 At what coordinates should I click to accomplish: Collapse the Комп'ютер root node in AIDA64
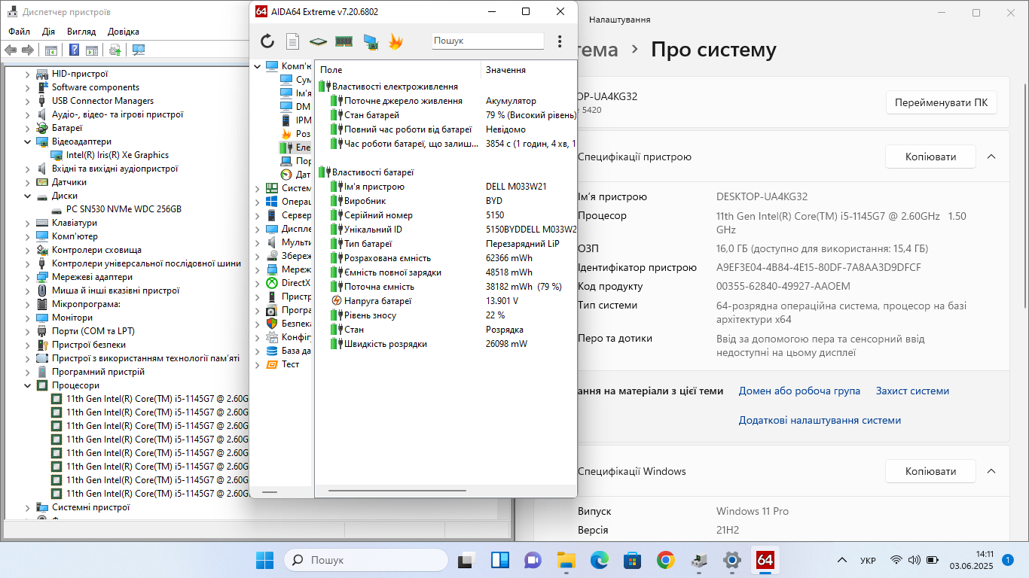(x=258, y=66)
